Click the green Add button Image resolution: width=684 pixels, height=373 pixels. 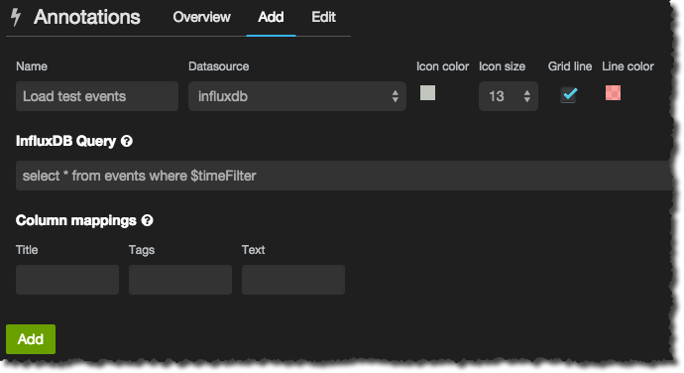[x=31, y=339]
